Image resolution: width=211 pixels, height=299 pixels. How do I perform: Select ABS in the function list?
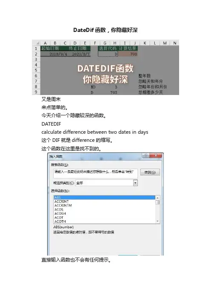click(104, 198)
